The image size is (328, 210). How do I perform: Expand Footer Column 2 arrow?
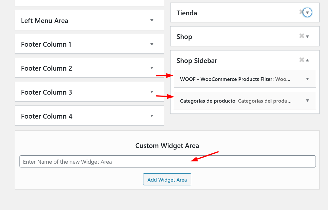[x=152, y=68]
